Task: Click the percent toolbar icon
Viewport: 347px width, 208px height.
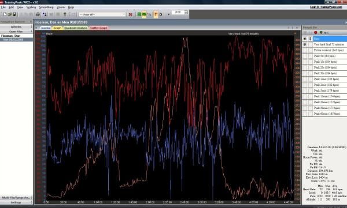Action: pos(149,14)
